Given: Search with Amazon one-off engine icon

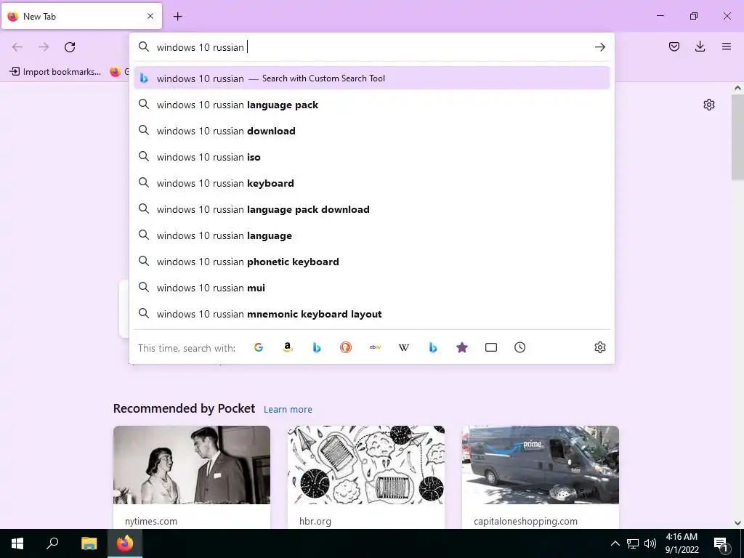Looking at the screenshot, I should click(x=288, y=347).
